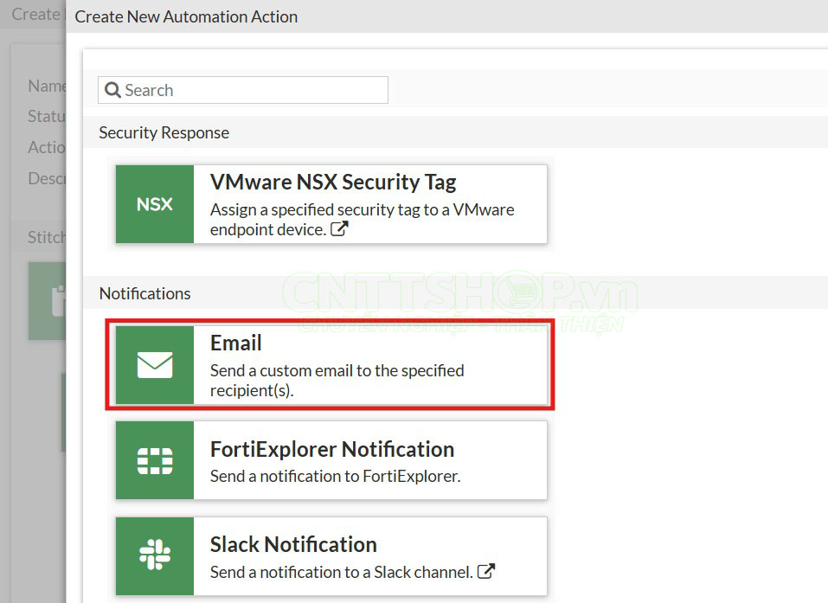Click 'Assign a specified security tag' description
Viewport: 828px width, 603px height.
click(x=362, y=209)
